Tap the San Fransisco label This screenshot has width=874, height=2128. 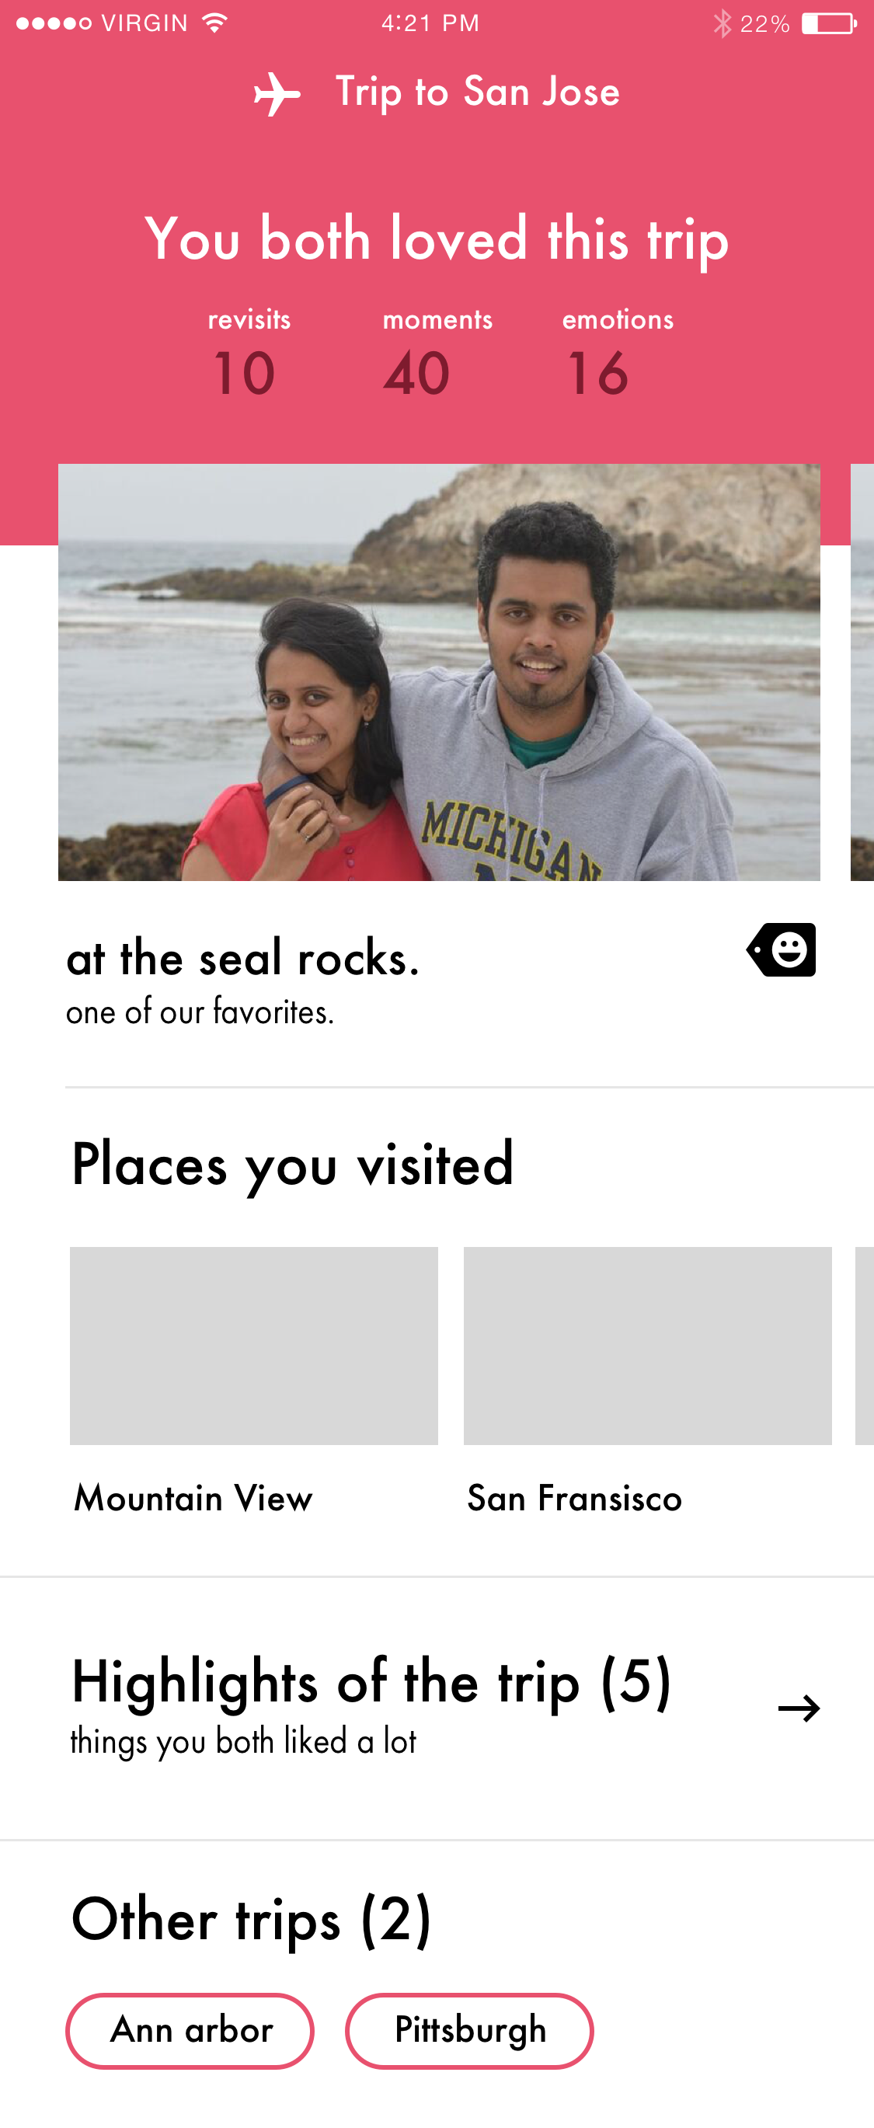(574, 1498)
